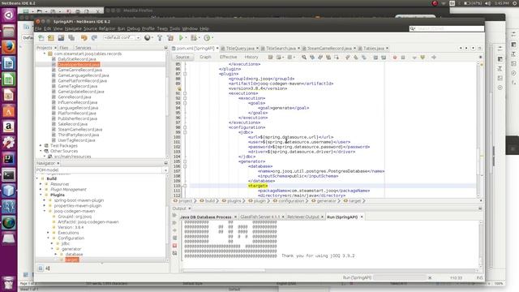Expand the Executions node in Navigator
The image size is (519, 292).
[x=49, y=233]
